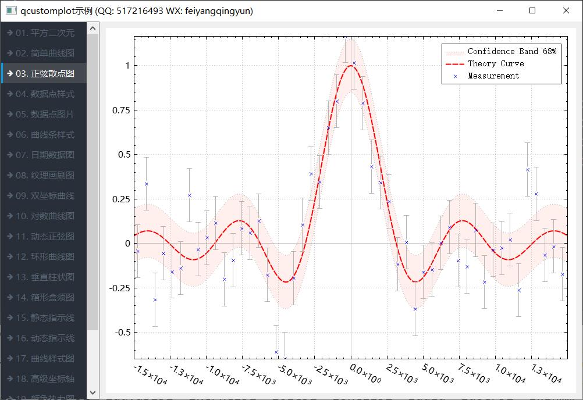
Task: Open the 10. 对数曲线图 example
Action: (45, 216)
